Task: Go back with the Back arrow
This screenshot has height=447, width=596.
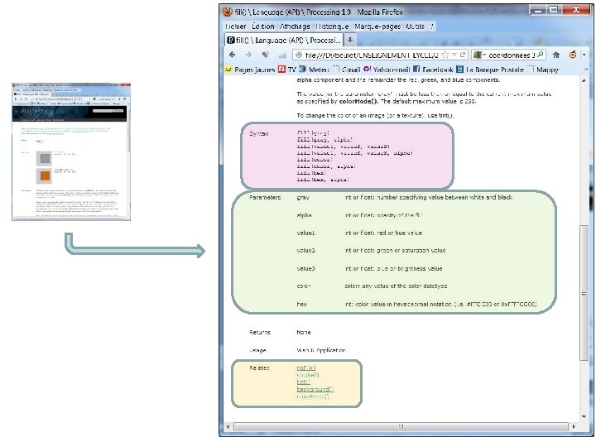Action: click(x=233, y=55)
